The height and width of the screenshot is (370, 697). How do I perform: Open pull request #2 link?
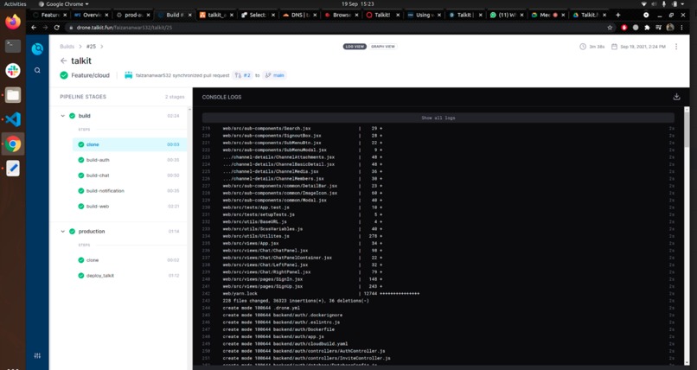(x=243, y=75)
